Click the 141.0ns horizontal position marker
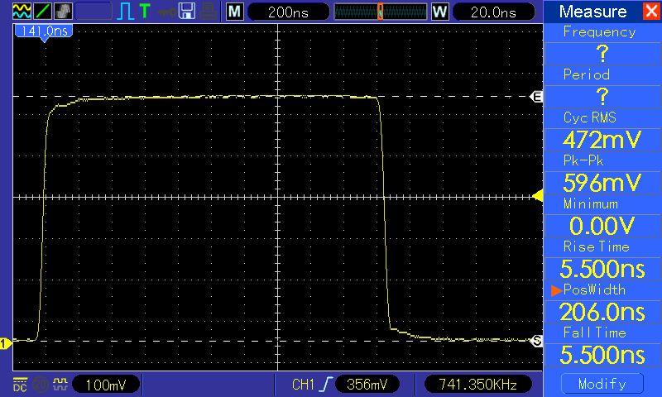The height and width of the screenshot is (397, 662). point(44,32)
